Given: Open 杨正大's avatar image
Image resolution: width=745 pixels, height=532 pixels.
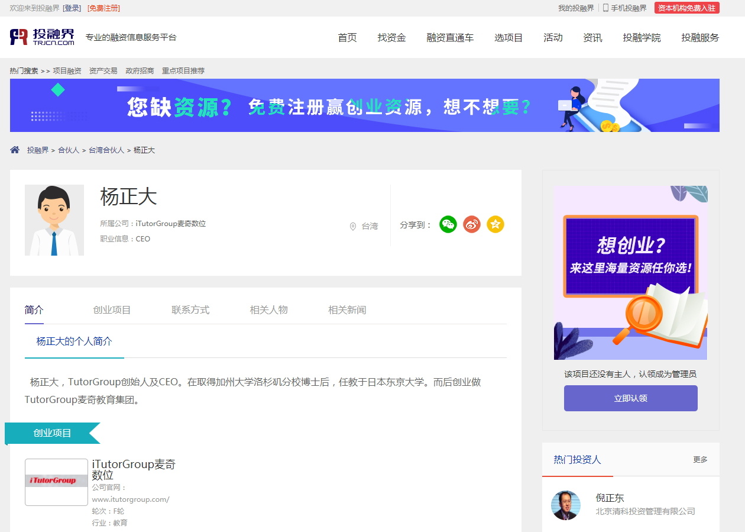Looking at the screenshot, I should tap(54, 220).
